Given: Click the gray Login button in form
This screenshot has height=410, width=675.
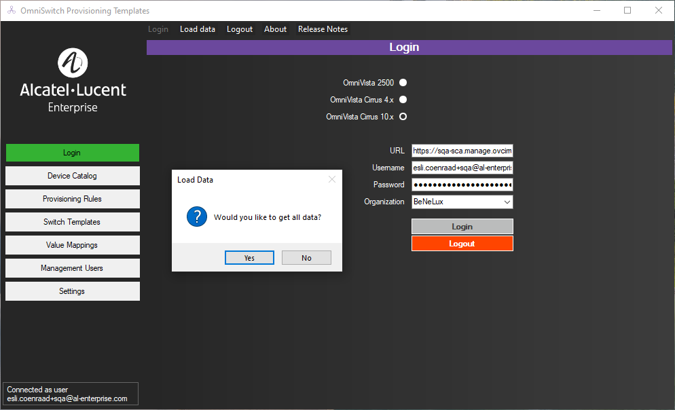Looking at the screenshot, I should [462, 227].
